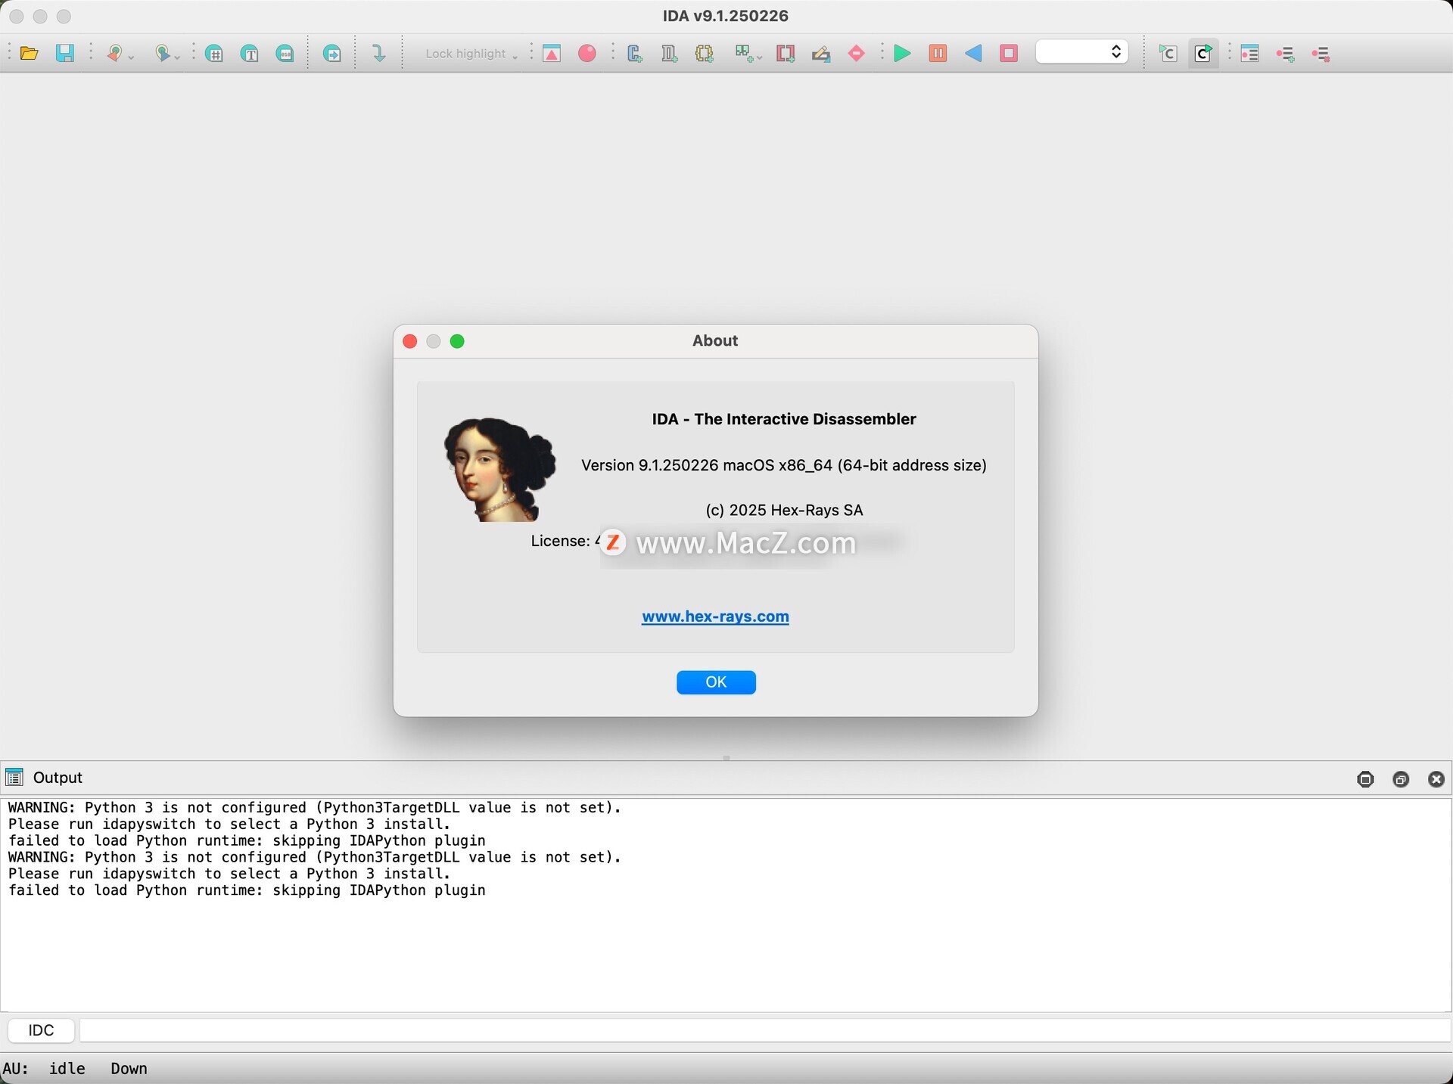1453x1084 pixels.
Task: Click 'idle' in the status bar
Action: (67, 1068)
